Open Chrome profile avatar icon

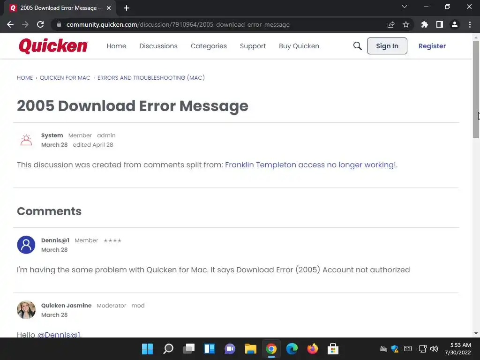455,24
